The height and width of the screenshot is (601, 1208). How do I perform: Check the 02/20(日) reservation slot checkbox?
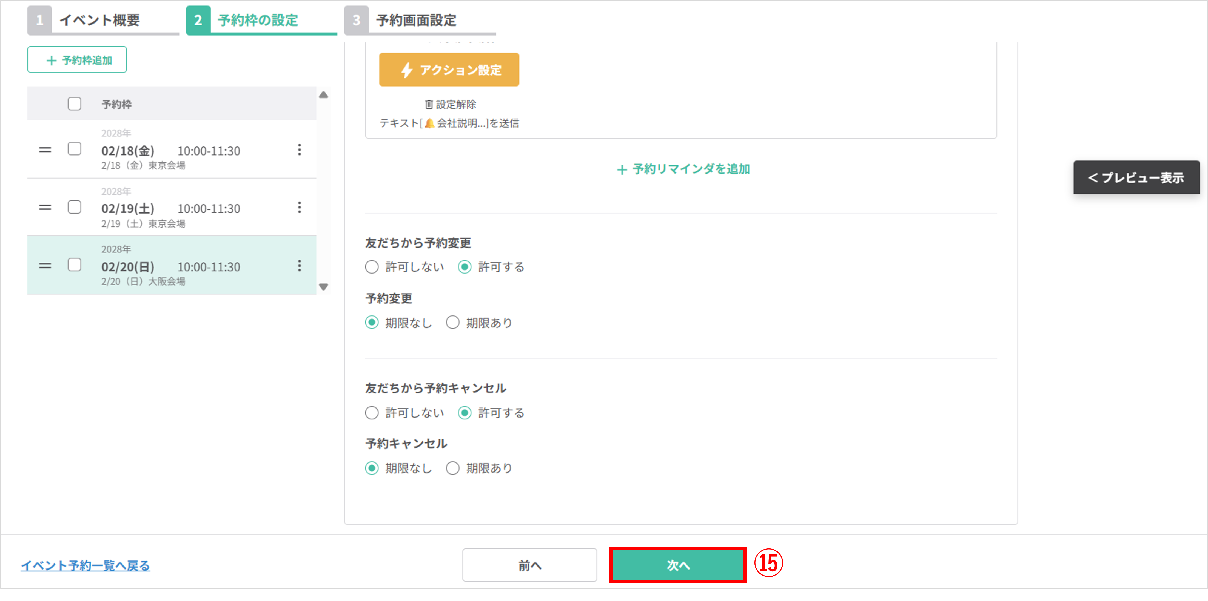tap(75, 265)
